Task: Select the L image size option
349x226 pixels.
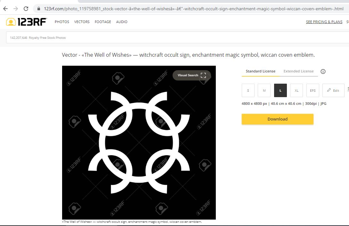Action: tap(280, 90)
